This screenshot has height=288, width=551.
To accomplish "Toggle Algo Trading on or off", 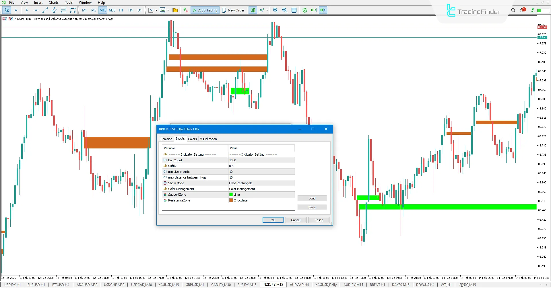I will [x=205, y=10].
